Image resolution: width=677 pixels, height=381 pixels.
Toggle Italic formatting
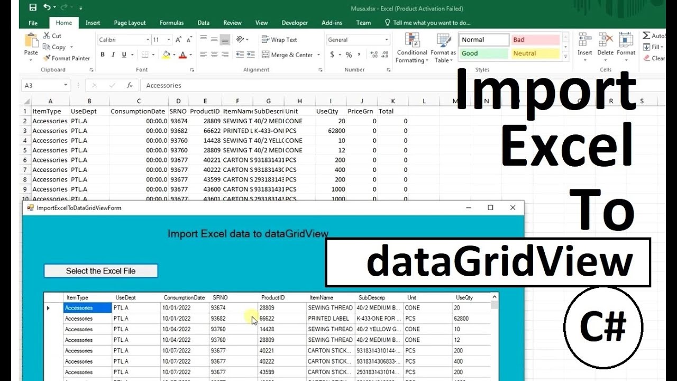113,55
